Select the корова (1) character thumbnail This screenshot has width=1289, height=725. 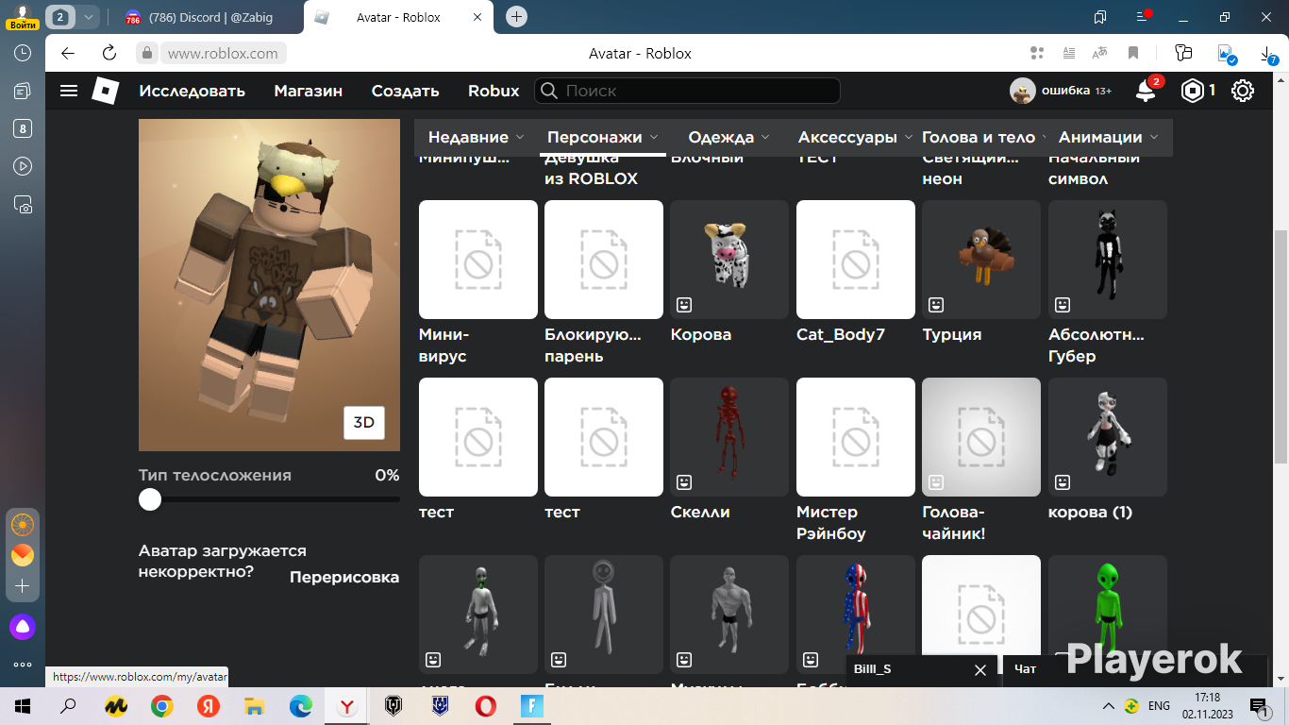(x=1108, y=437)
